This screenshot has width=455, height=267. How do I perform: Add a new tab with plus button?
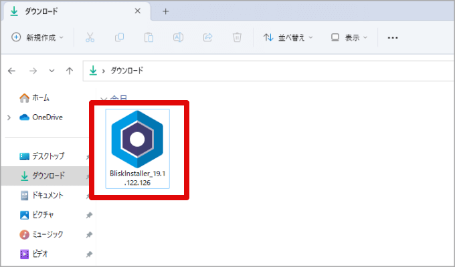click(166, 11)
